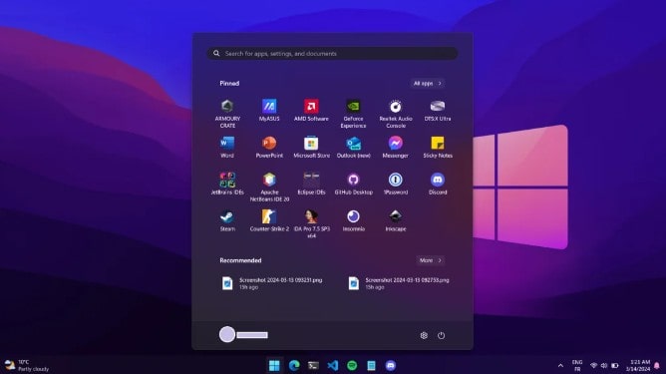Click the Windows Start button on taskbar
Screen dimensions: 666x374
pyautogui.click(x=274, y=365)
